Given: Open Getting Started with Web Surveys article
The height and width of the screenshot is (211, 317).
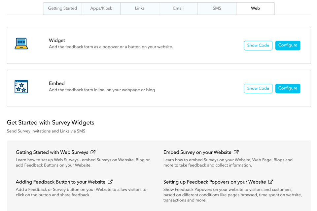Looking at the screenshot, I should [x=52, y=152].
